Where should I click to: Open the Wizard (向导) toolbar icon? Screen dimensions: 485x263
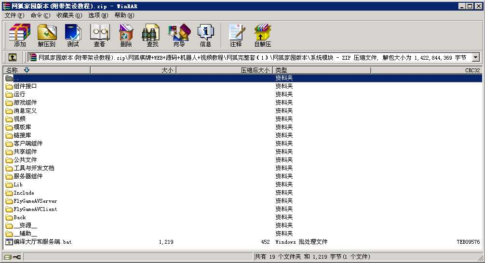(179, 35)
